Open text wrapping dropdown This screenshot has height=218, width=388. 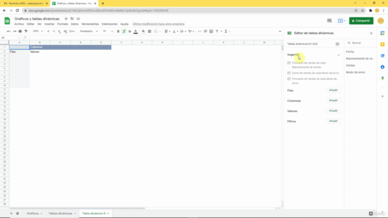[x=183, y=31]
